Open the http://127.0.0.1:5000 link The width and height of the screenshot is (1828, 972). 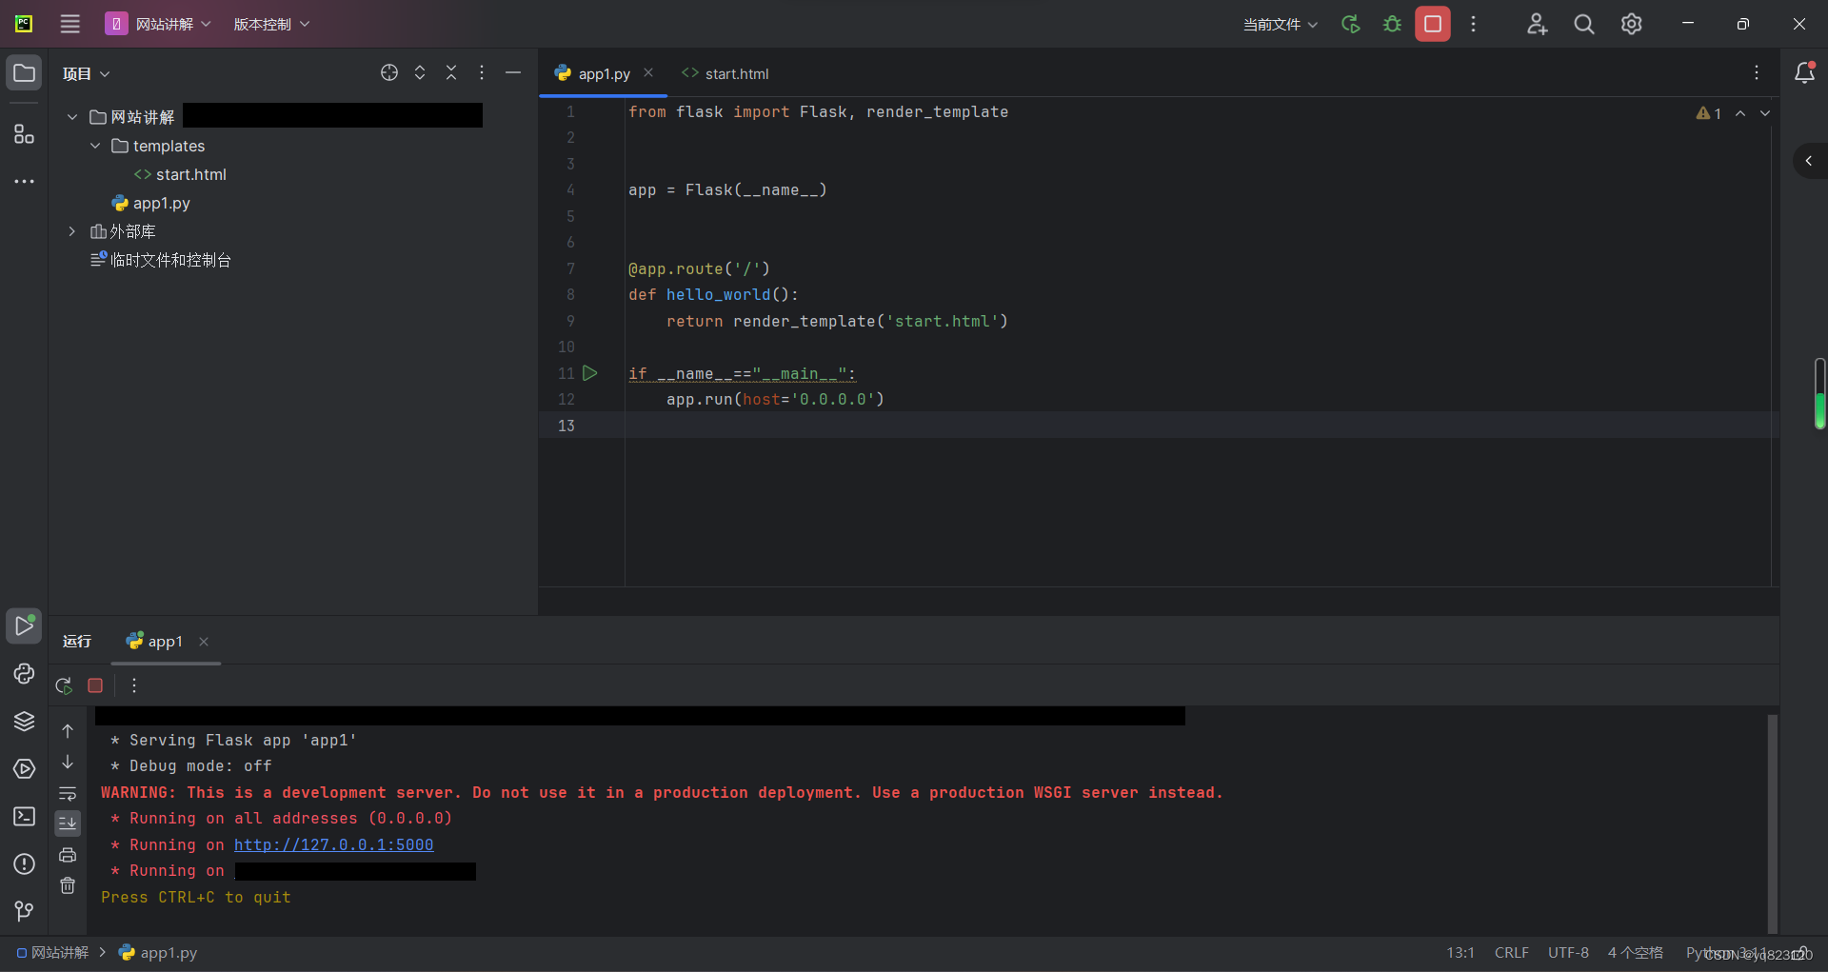pyautogui.click(x=333, y=844)
